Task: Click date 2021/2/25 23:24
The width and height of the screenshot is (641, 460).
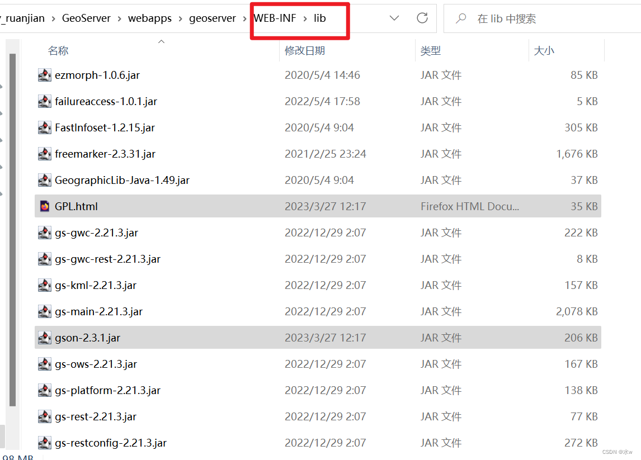Action: coord(326,154)
